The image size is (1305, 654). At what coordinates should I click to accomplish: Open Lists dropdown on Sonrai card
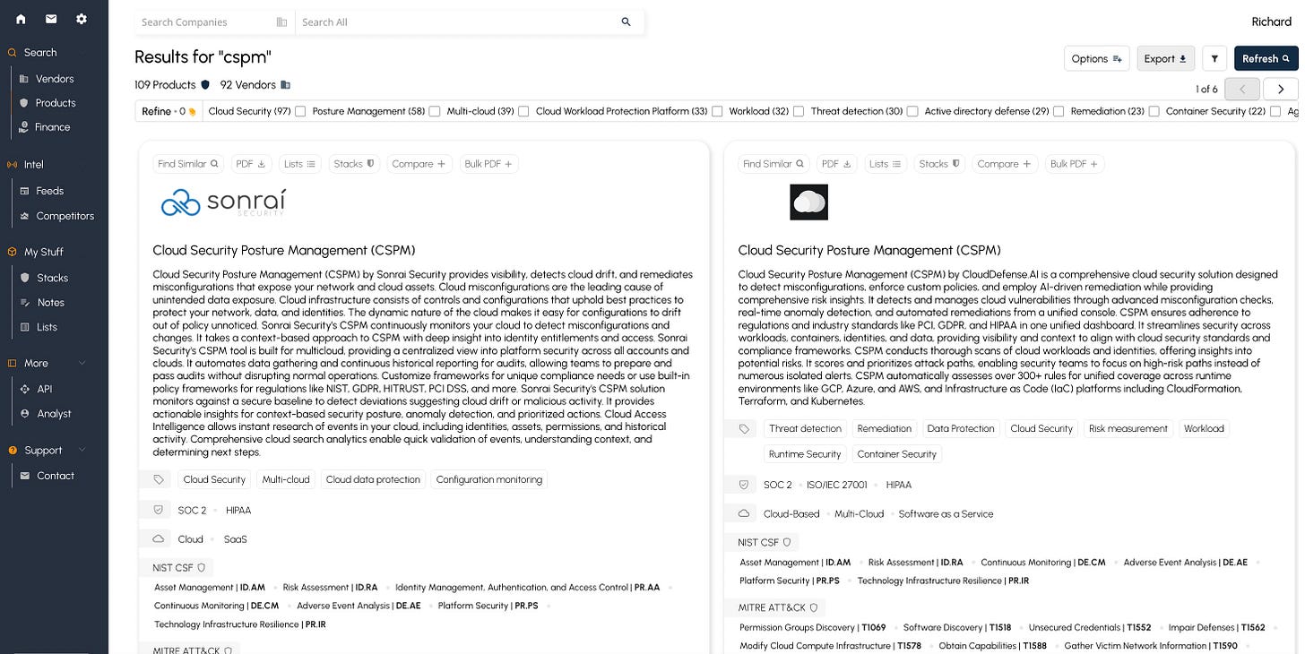pyautogui.click(x=299, y=164)
